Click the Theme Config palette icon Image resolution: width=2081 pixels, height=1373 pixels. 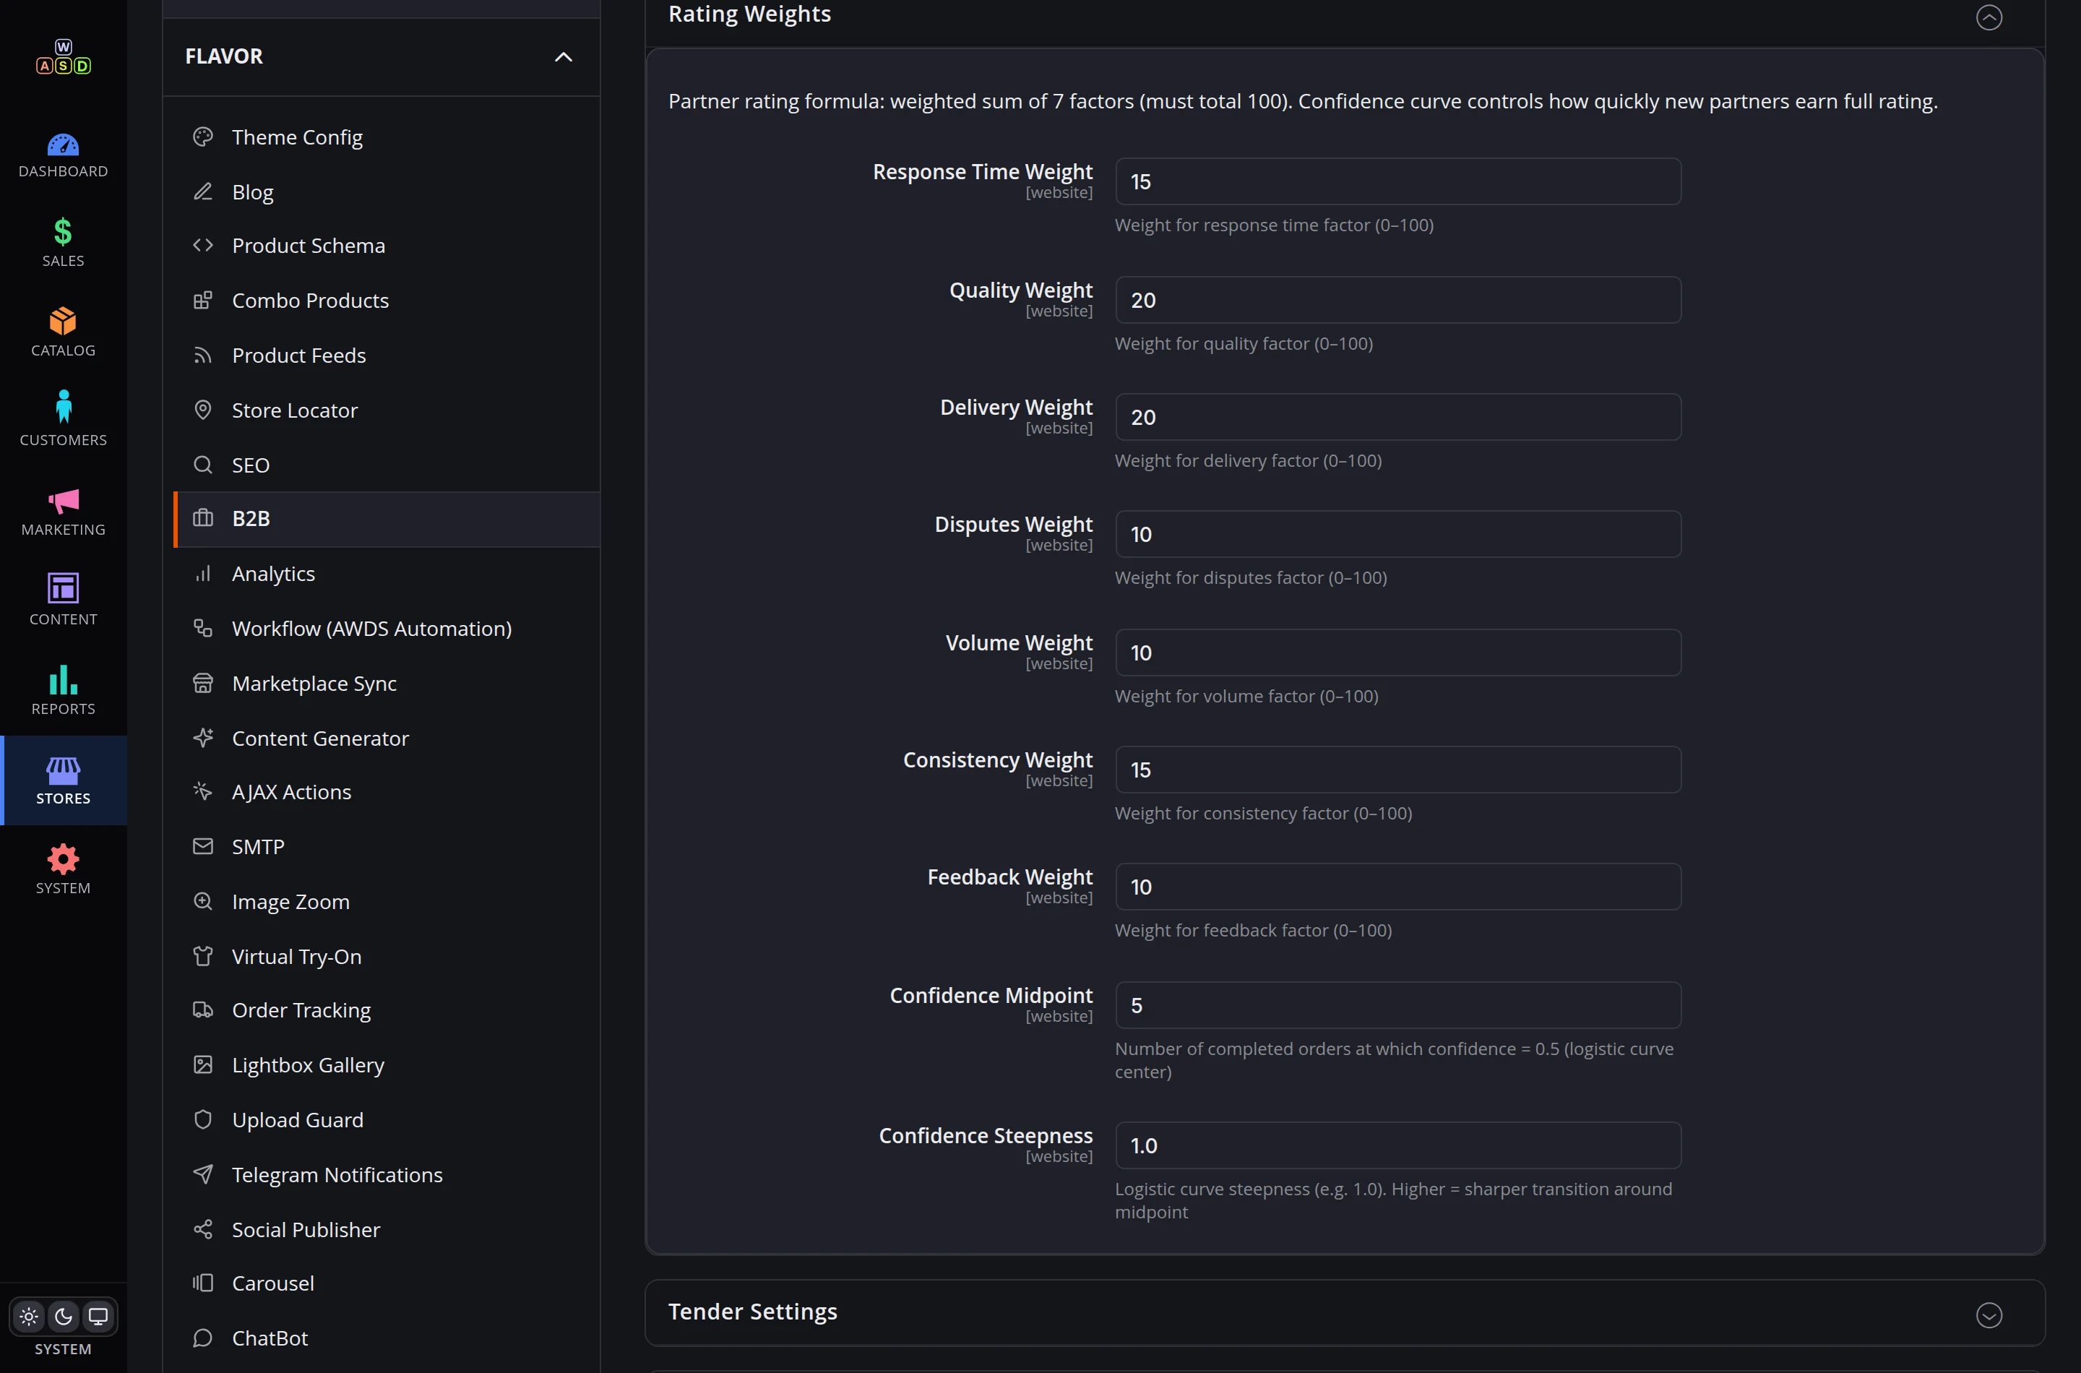(x=203, y=137)
